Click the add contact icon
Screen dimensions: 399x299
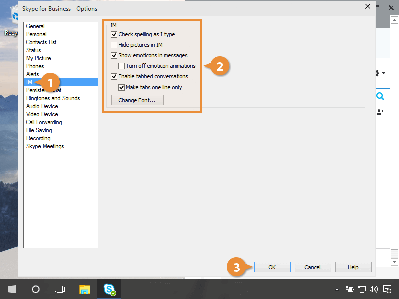pos(380,112)
